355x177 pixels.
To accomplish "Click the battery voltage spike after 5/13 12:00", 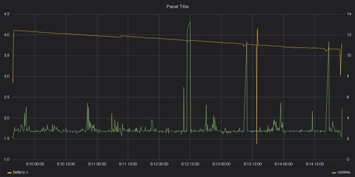I will pyautogui.click(x=257, y=29).
